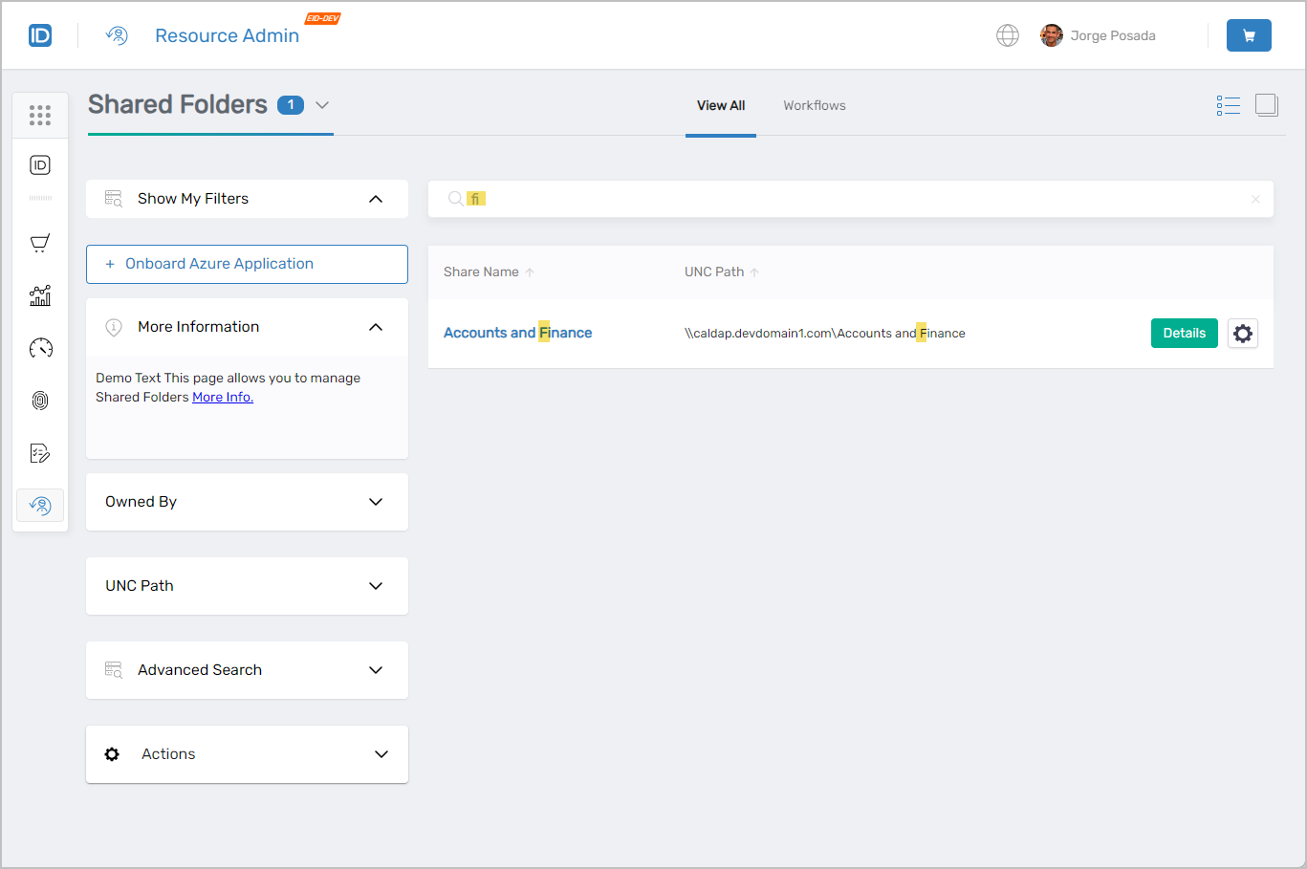Viewport: 1307px width, 869px height.
Task: Collapse the Show My Filters panel
Action: coord(376,198)
